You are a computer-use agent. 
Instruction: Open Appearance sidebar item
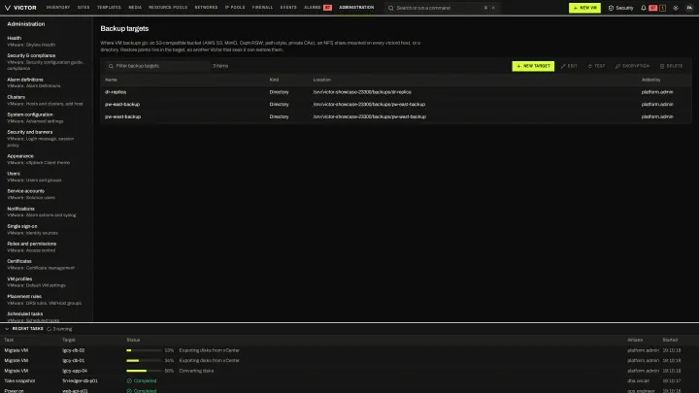(47, 159)
